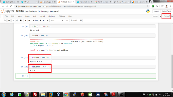Open the command palette keyboard icon
This screenshot has width=173, height=97.
click(67, 21)
